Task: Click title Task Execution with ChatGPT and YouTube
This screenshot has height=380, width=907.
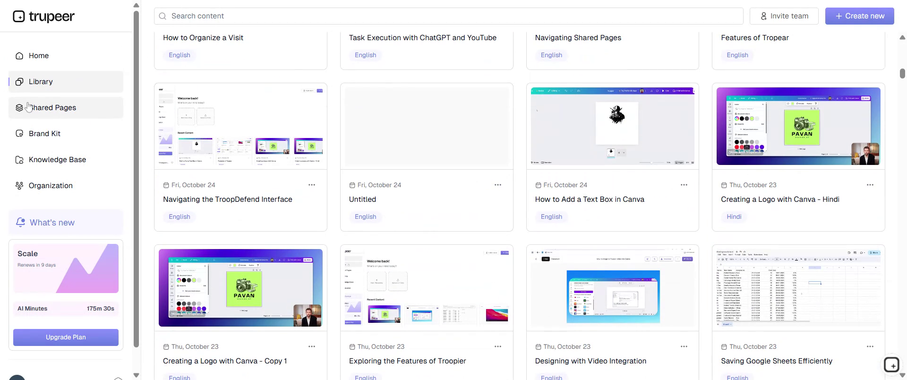Action: point(423,38)
